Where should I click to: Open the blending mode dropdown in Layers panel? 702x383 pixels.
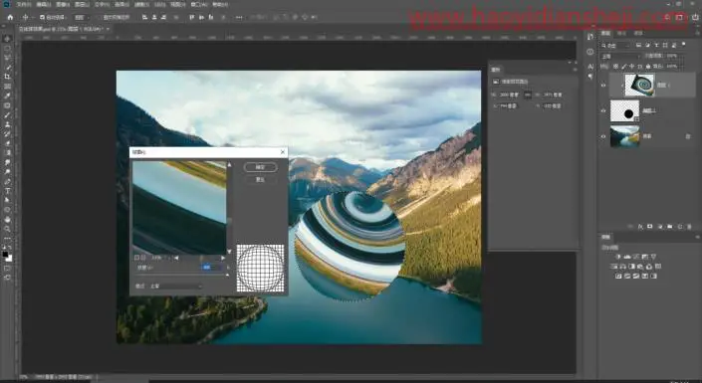(620, 57)
